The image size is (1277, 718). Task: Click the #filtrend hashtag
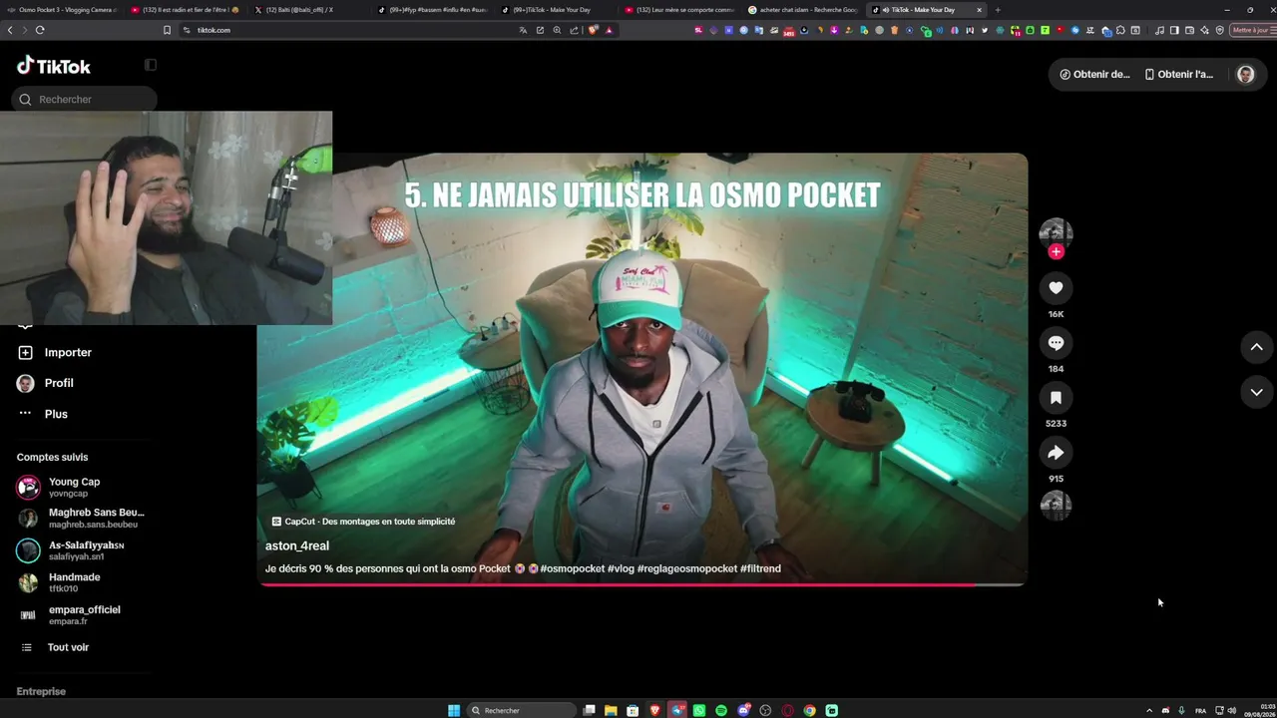(760, 568)
